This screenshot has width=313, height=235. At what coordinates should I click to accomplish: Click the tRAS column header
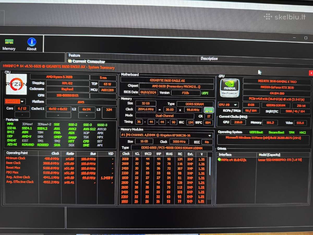(169, 154)
